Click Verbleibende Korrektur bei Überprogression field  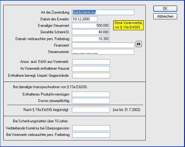[x=91, y=128]
